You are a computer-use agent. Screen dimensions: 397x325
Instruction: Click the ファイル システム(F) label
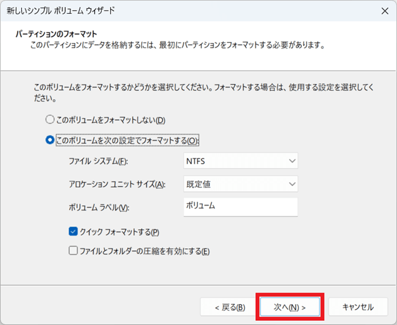tap(98, 161)
